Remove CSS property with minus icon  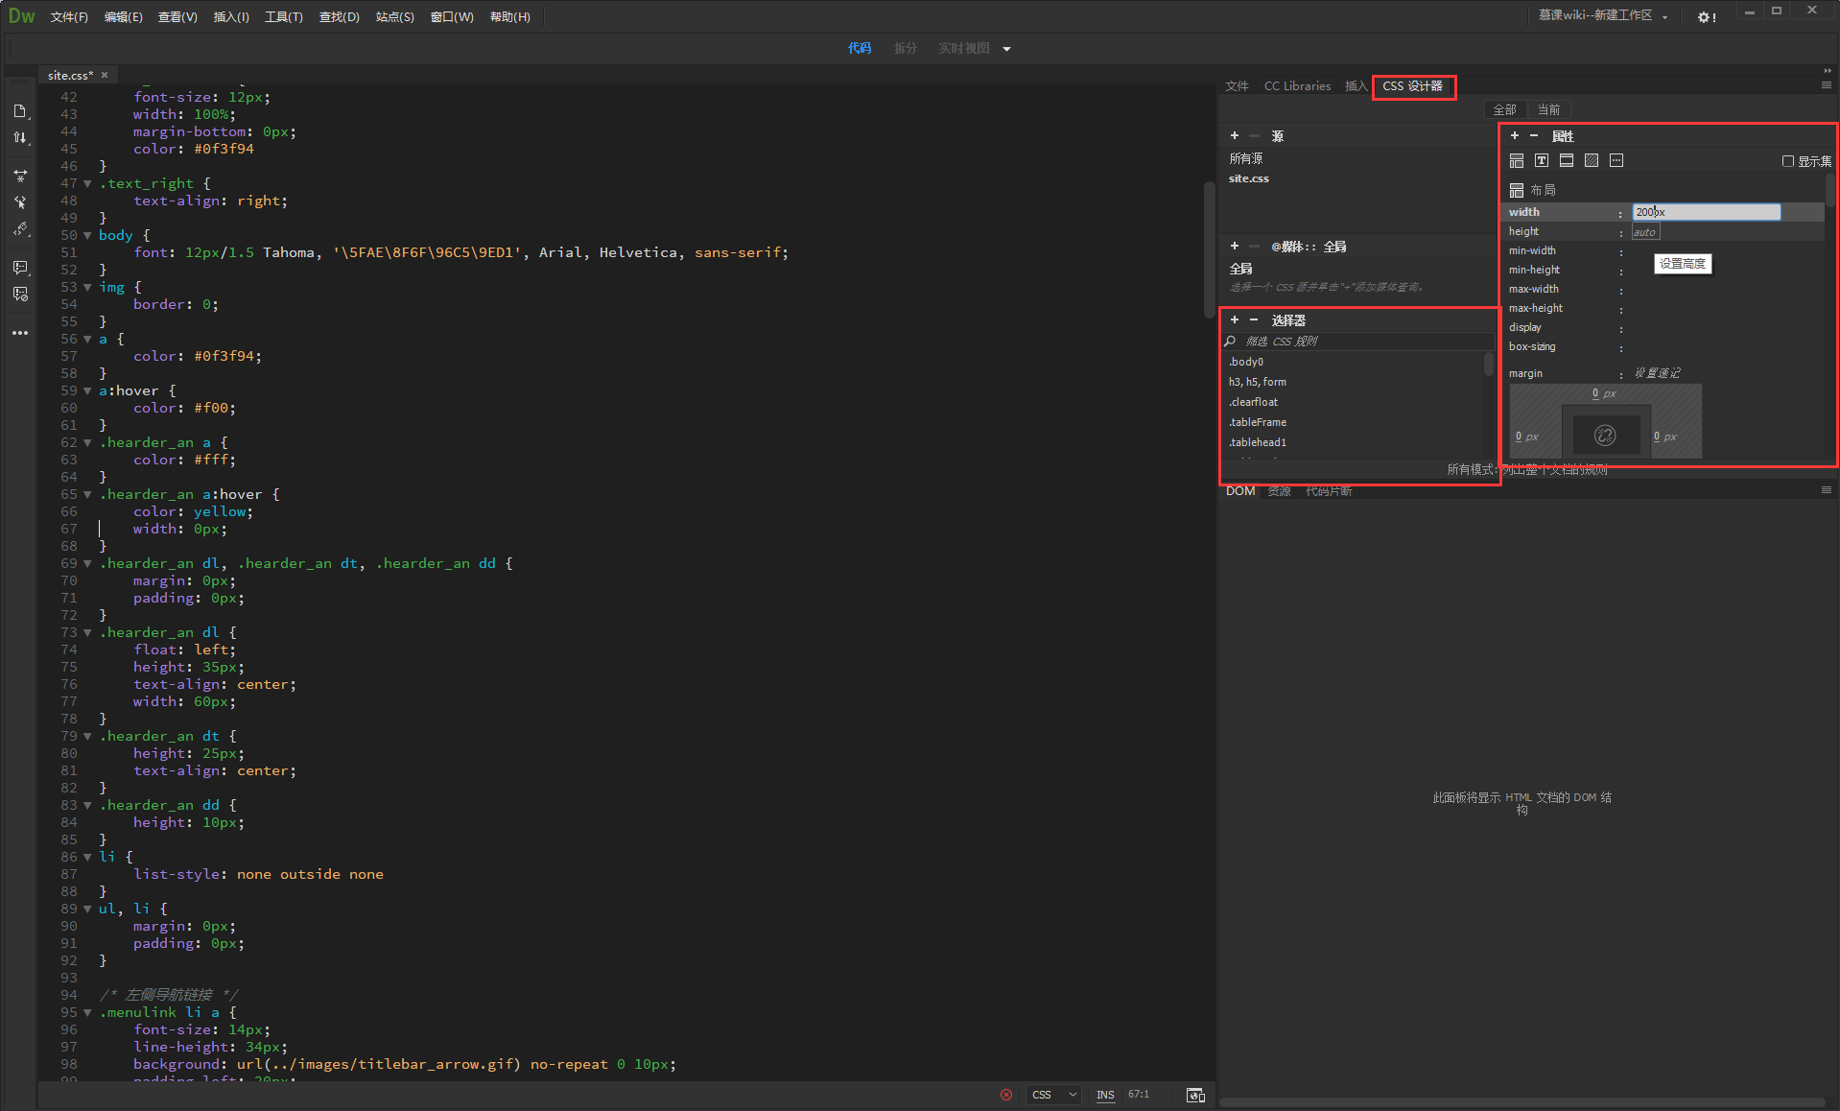(1534, 136)
